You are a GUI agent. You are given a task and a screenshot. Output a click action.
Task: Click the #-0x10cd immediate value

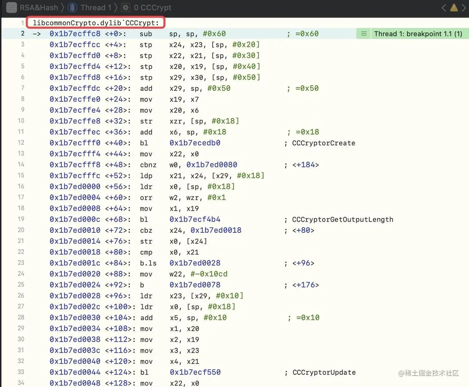coord(209,274)
